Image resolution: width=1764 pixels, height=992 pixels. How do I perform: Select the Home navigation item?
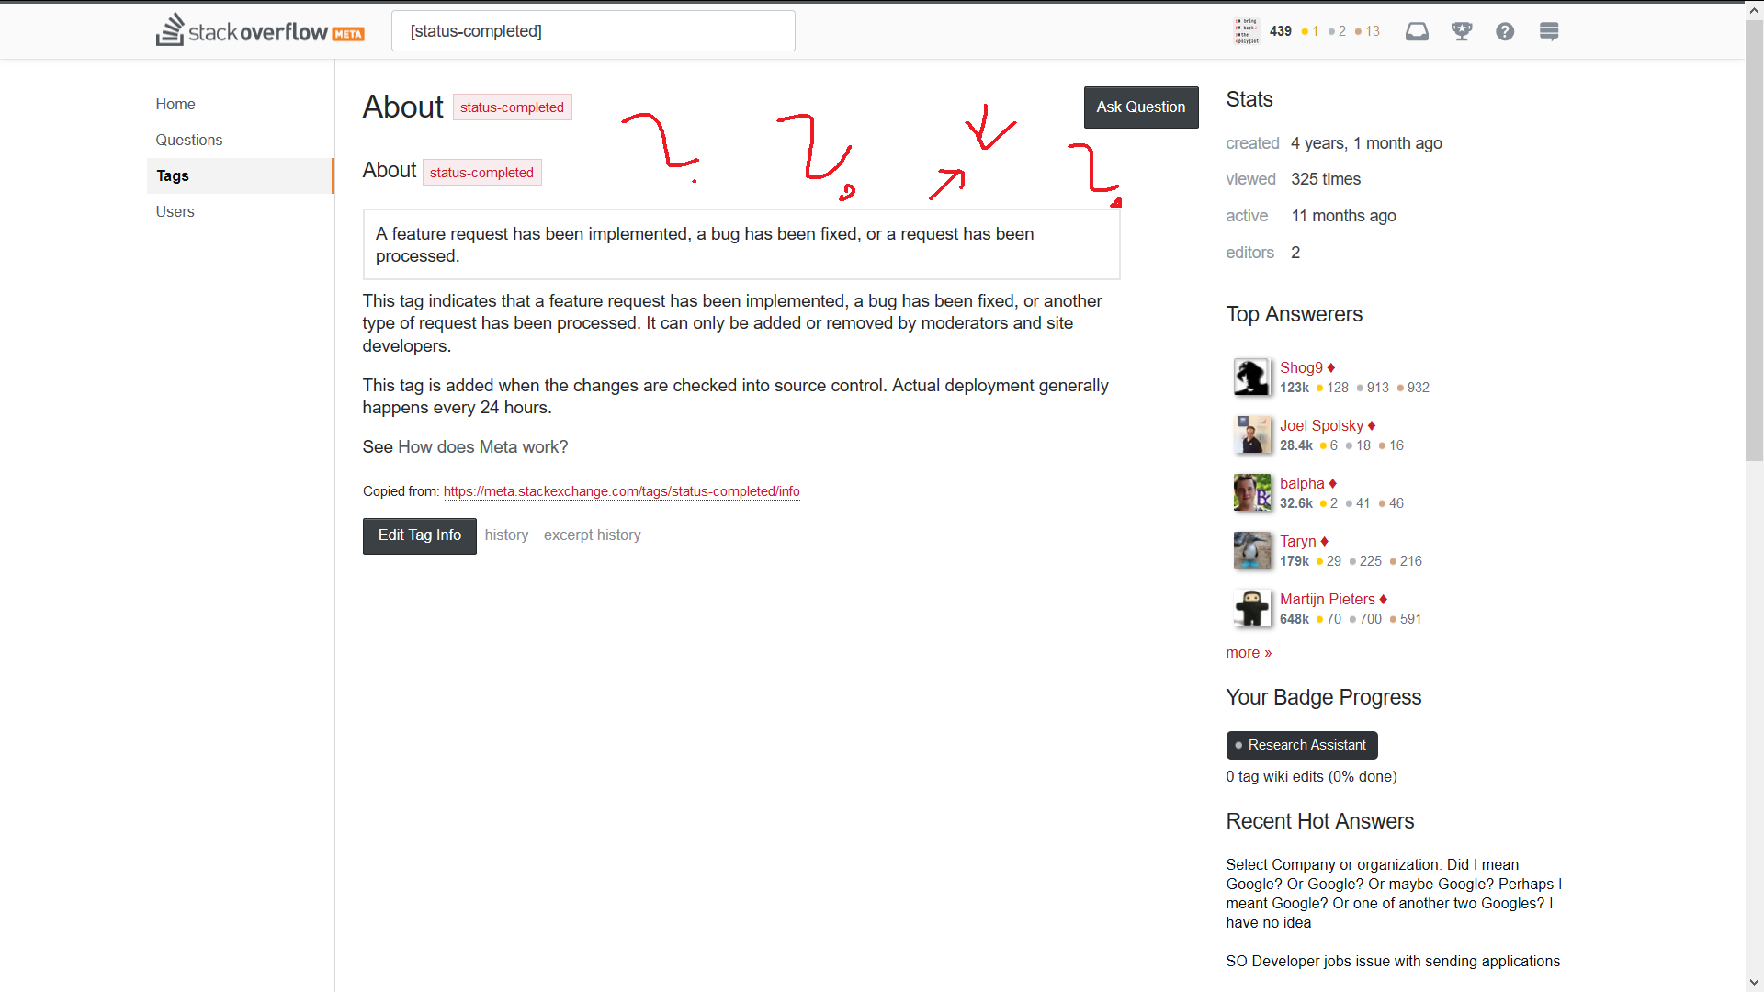pos(175,103)
